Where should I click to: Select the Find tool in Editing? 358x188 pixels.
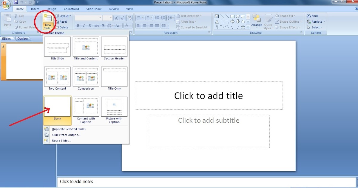click(x=312, y=16)
